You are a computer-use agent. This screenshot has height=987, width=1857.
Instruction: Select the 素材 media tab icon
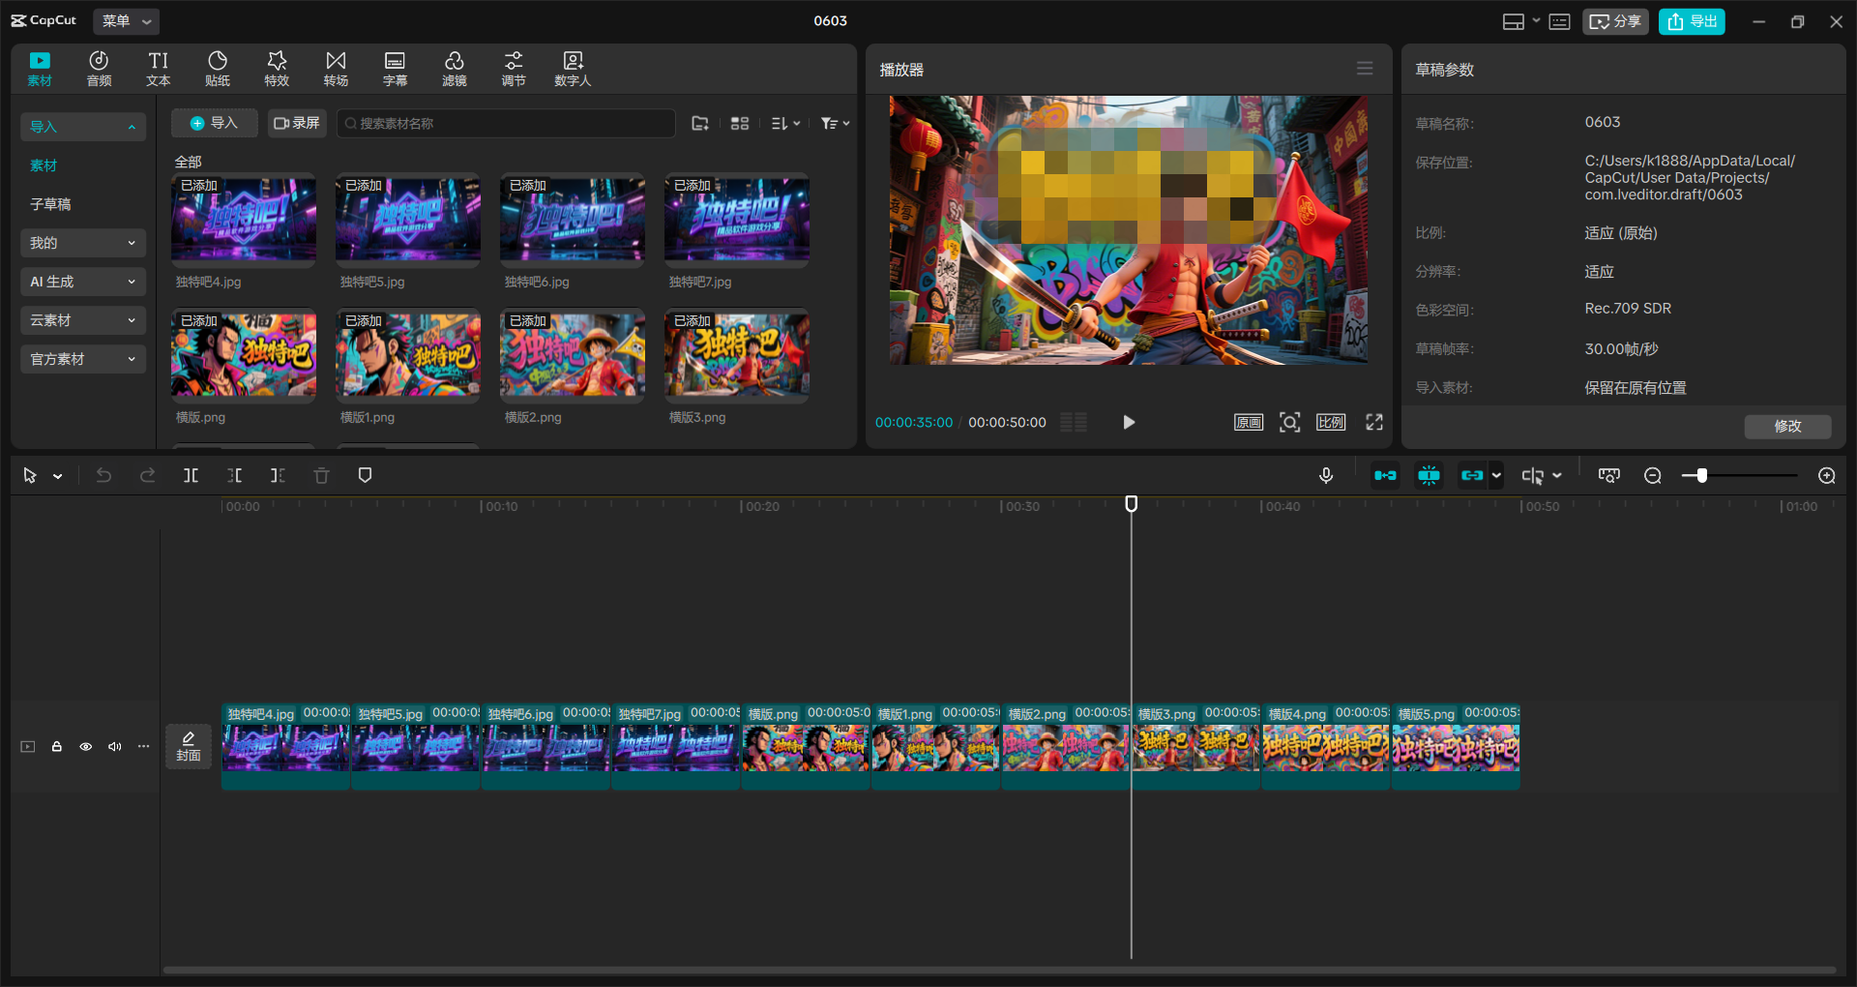[40, 69]
